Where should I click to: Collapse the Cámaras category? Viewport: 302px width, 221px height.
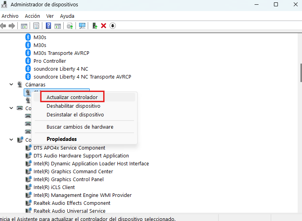(x=11, y=84)
